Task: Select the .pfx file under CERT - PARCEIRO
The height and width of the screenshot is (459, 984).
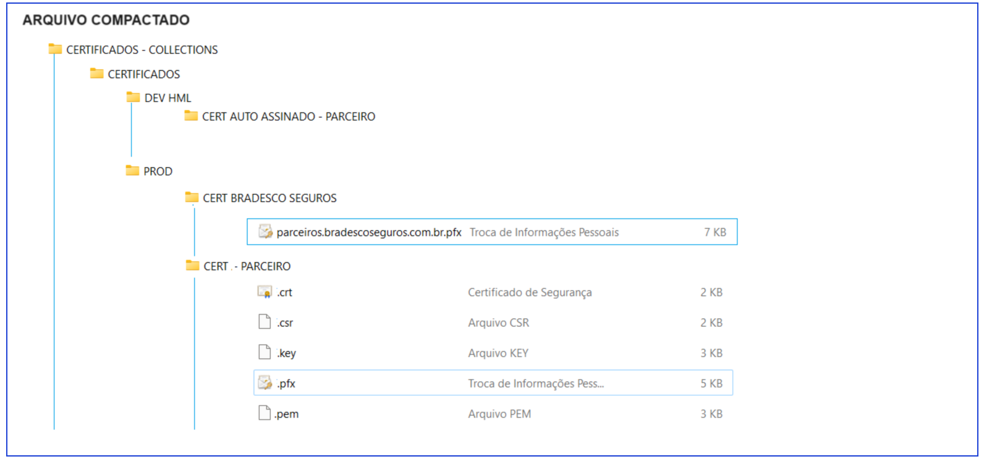Action: click(286, 384)
